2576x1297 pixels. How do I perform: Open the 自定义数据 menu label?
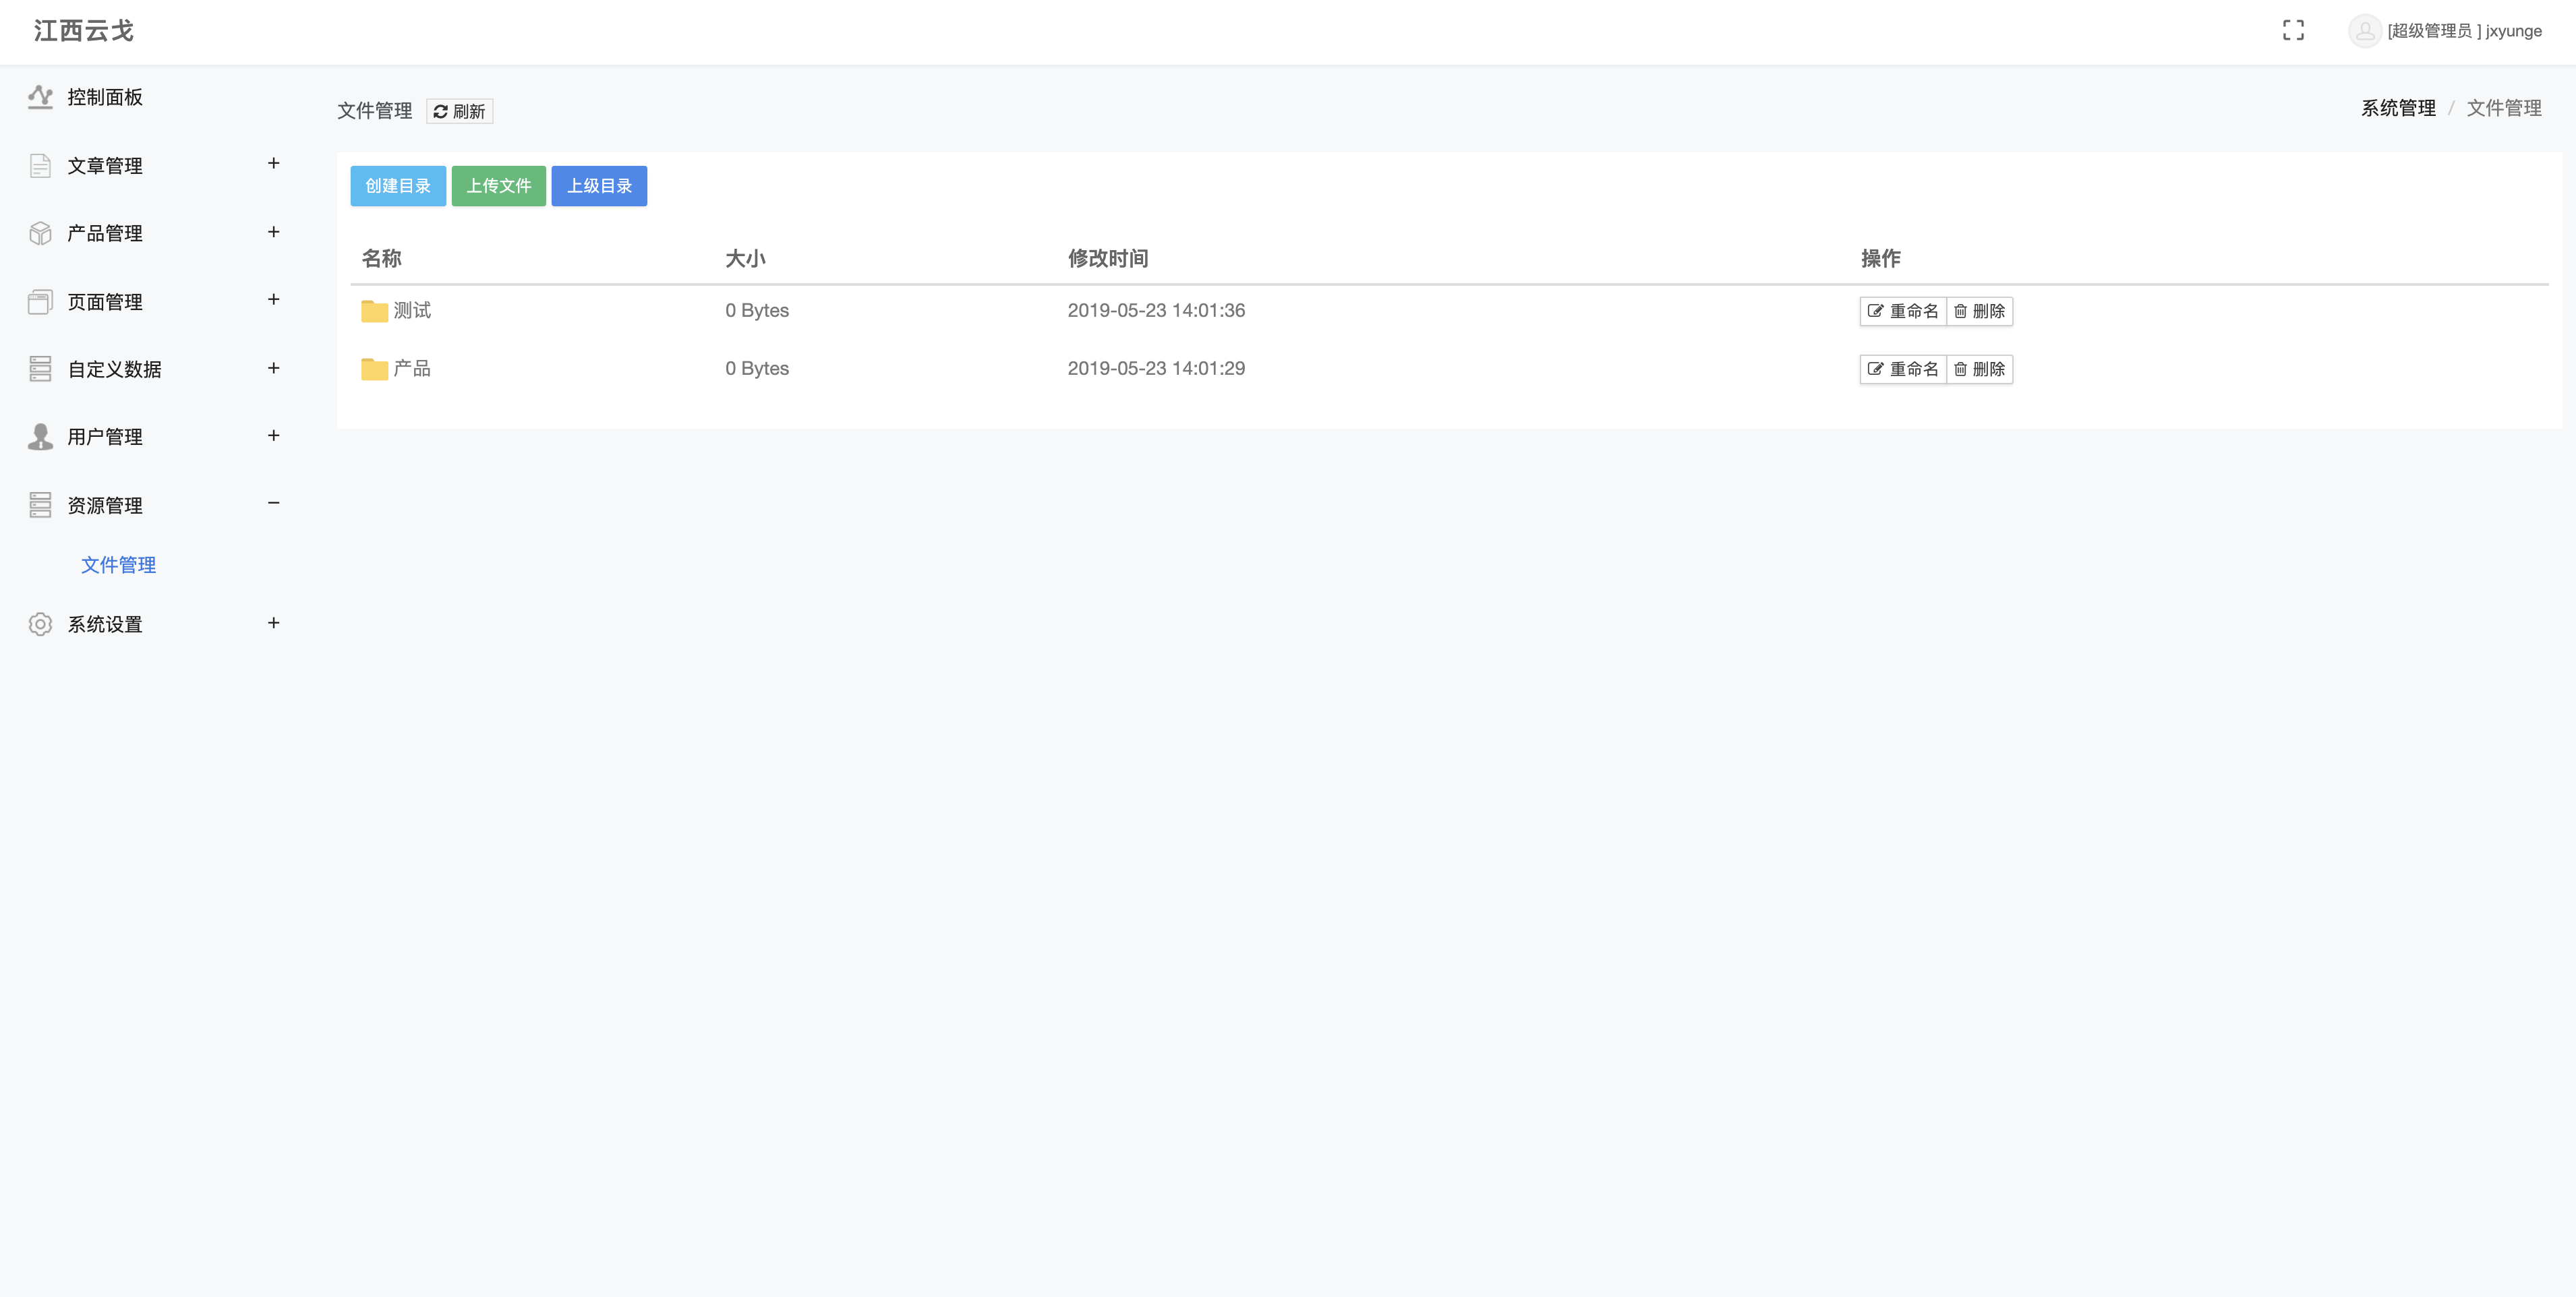(114, 369)
